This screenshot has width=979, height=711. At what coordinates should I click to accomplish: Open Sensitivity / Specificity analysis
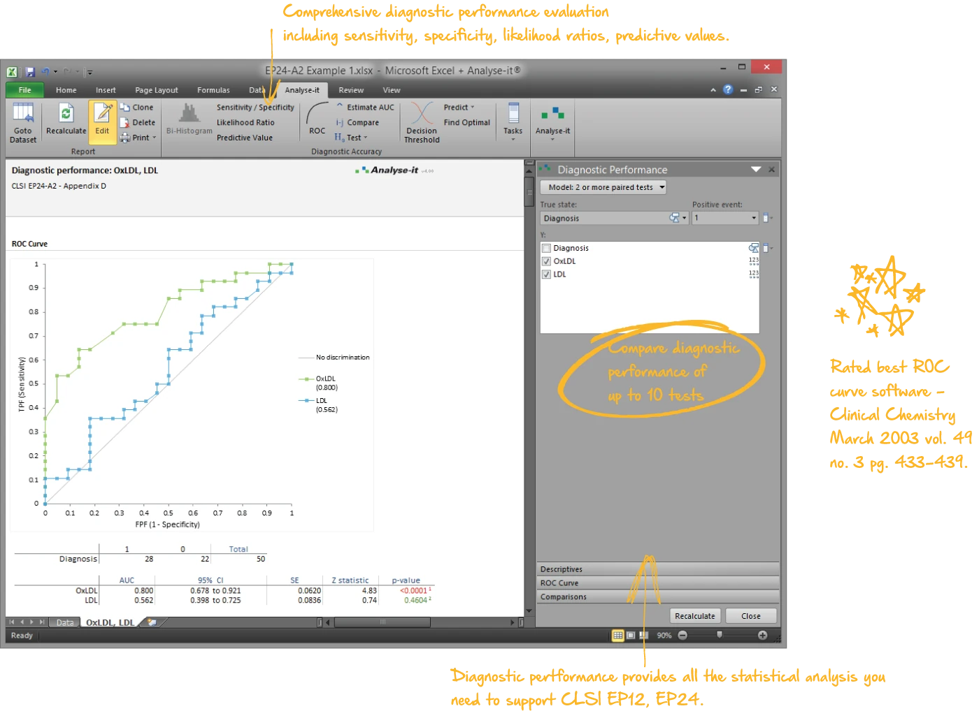click(x=255, y=106)
